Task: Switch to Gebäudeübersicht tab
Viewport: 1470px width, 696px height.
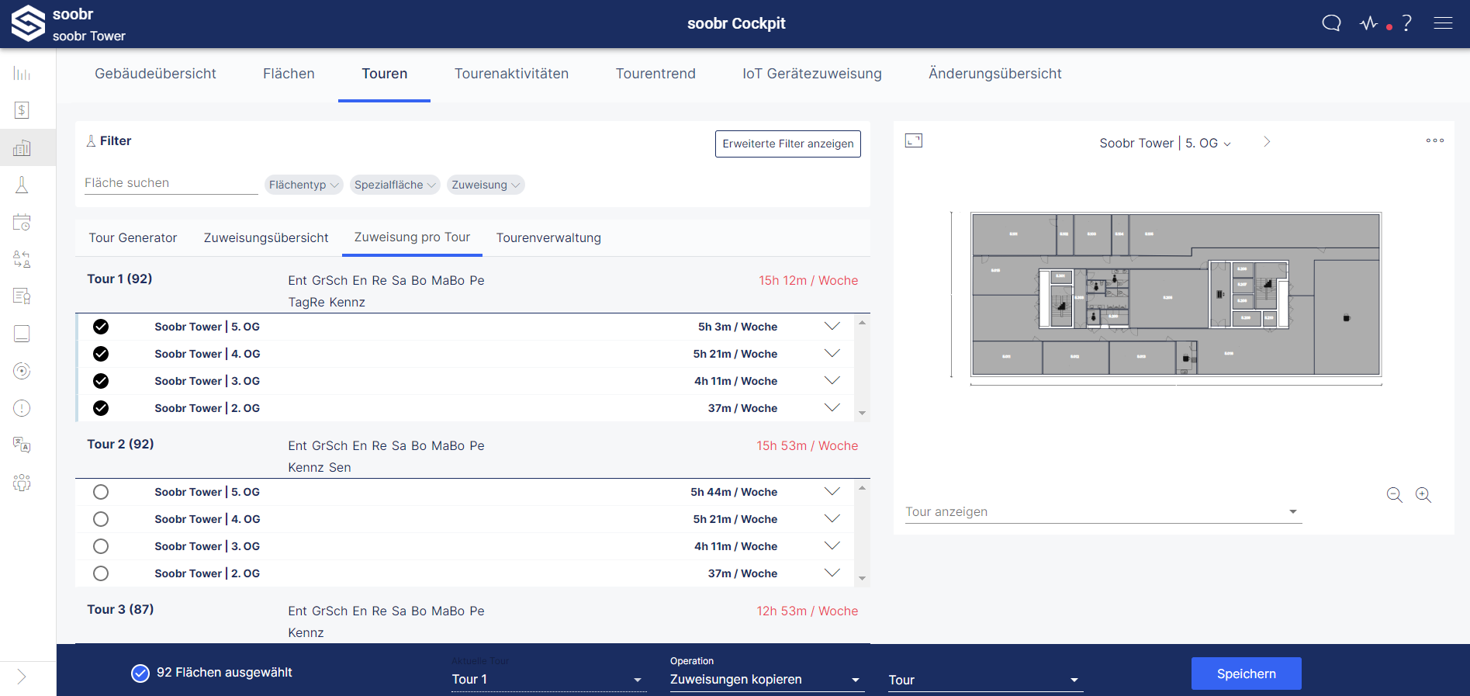Action: 155,74
